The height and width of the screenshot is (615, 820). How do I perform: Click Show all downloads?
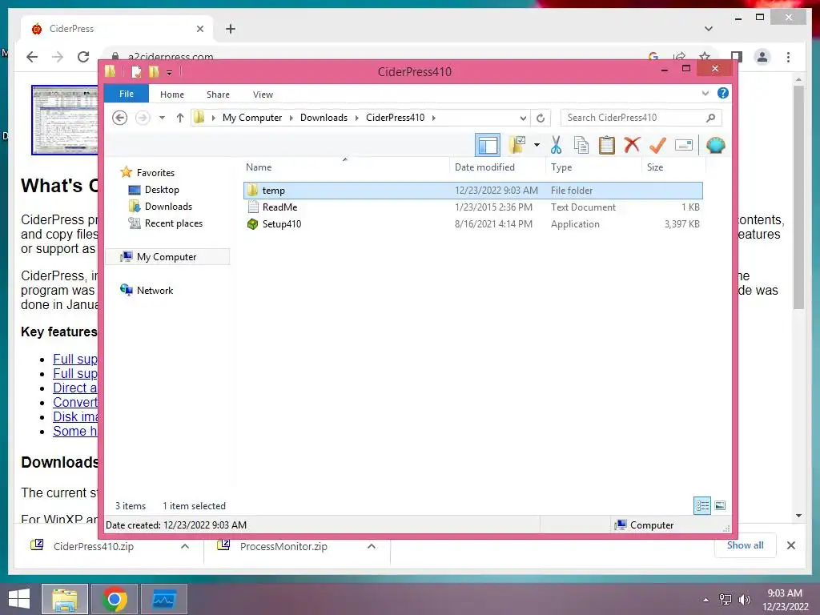[x=746, y=545]
